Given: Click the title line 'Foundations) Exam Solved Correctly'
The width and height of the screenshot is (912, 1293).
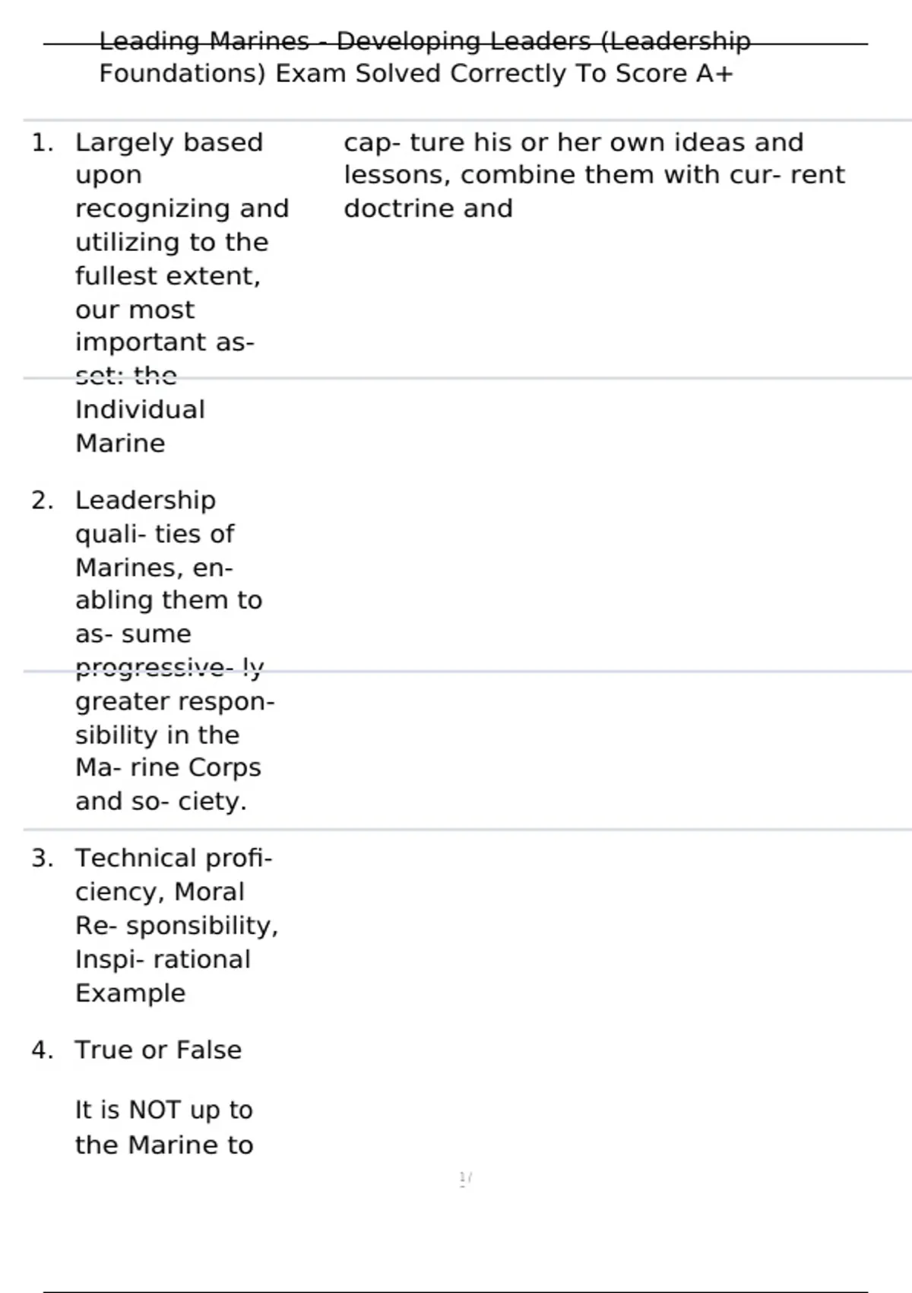Looking at the screenshot, I should click(x=416, y=74).
